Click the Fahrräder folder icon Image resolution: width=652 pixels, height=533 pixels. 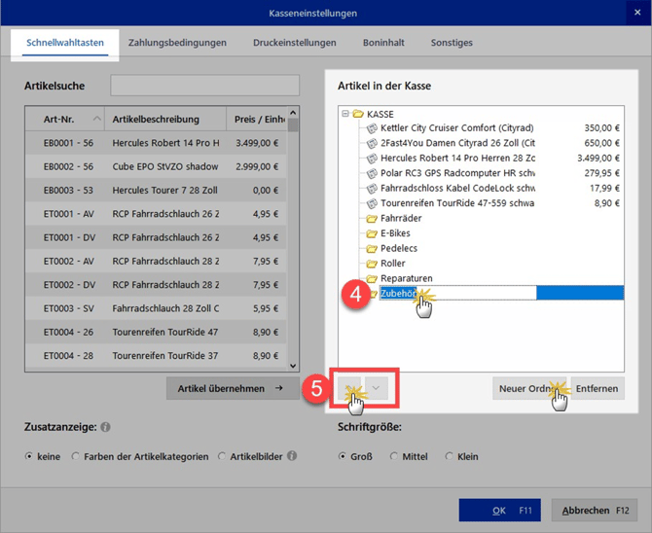[x=371, y=219]
